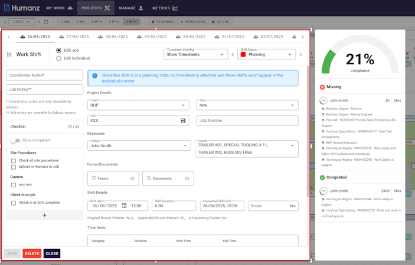The image size is (415, 265).
Task: Click the Break hours field
Action: click(273, 206)
